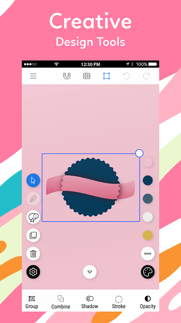Open the color palette button
Image resolution: width=181 pixels, height=323 pixels.
coord(148,272)
